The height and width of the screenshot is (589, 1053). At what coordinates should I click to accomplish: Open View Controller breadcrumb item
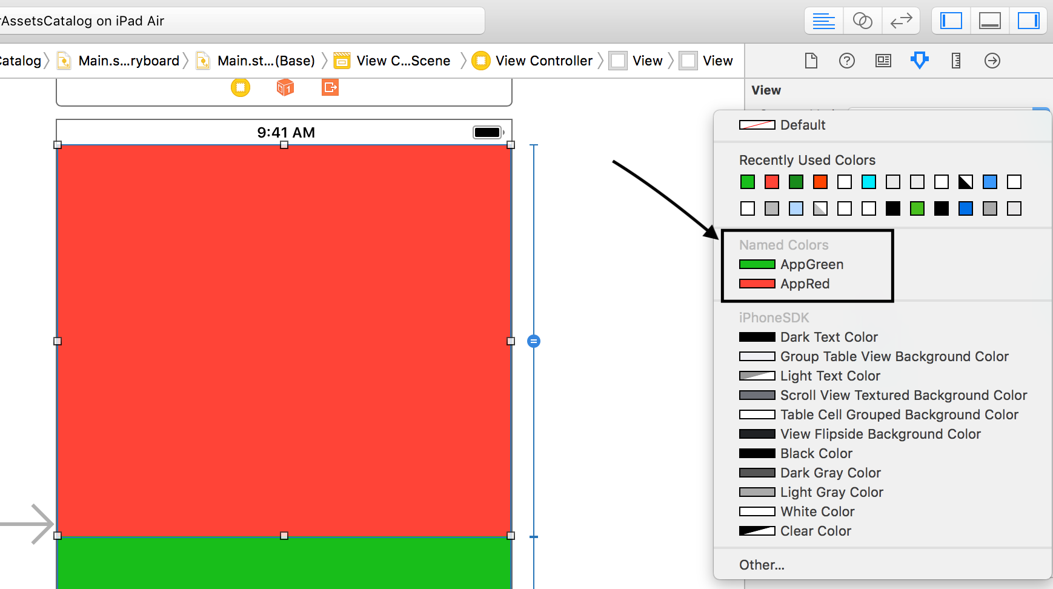(533, 61)
